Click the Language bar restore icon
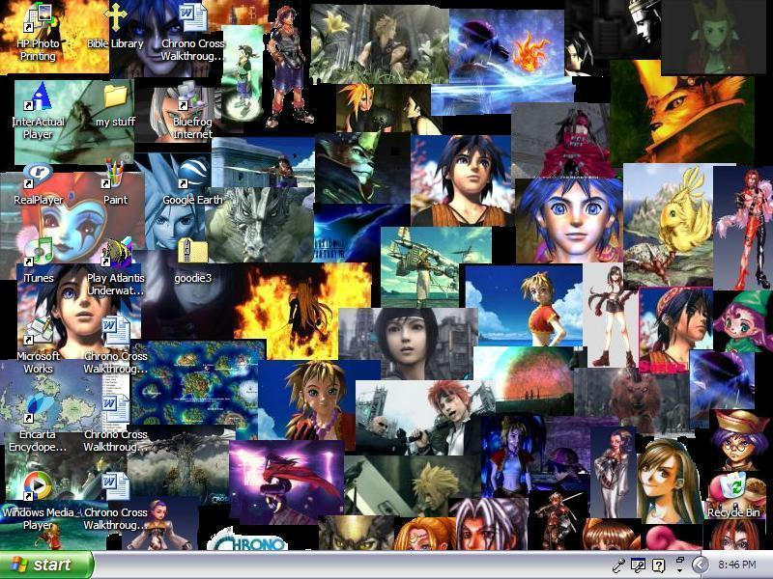This screenshot has width=773, height=579. [x=680, y=560]
